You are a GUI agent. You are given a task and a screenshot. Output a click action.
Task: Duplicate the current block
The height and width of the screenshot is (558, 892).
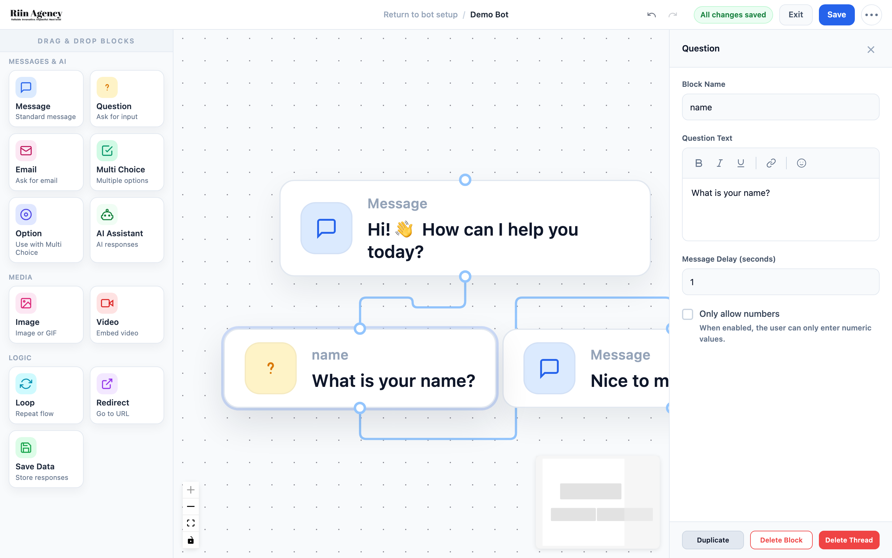[712, 540]
